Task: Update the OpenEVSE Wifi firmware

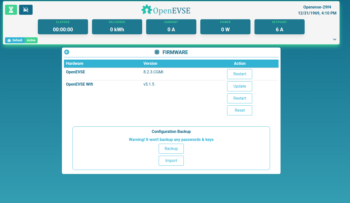Action: pos(240,86)
